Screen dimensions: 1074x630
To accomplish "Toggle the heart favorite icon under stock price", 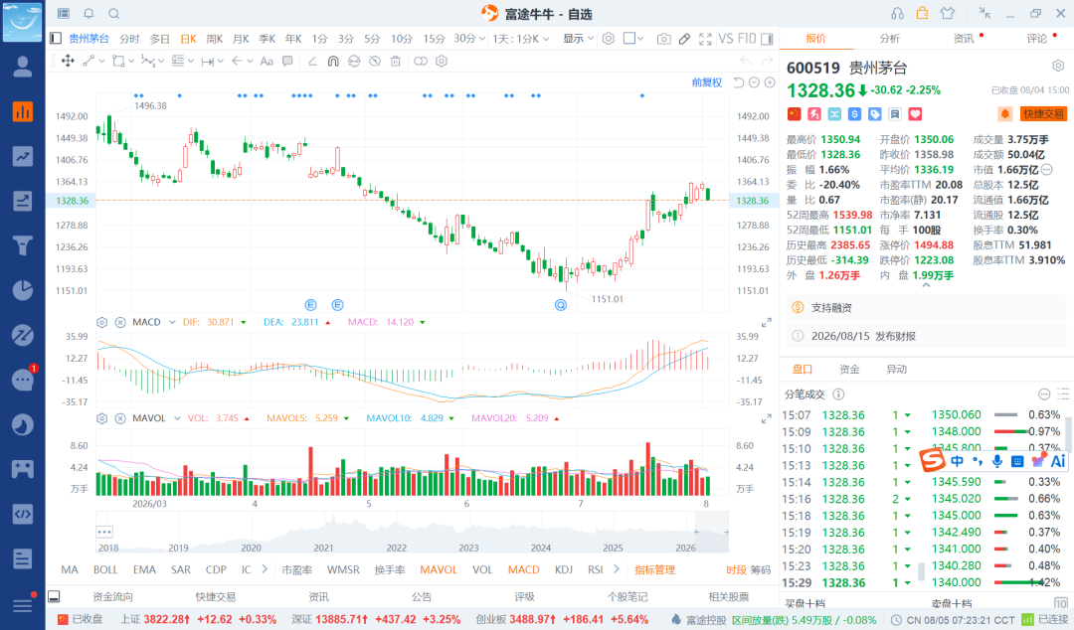I will tap(915, 113).
